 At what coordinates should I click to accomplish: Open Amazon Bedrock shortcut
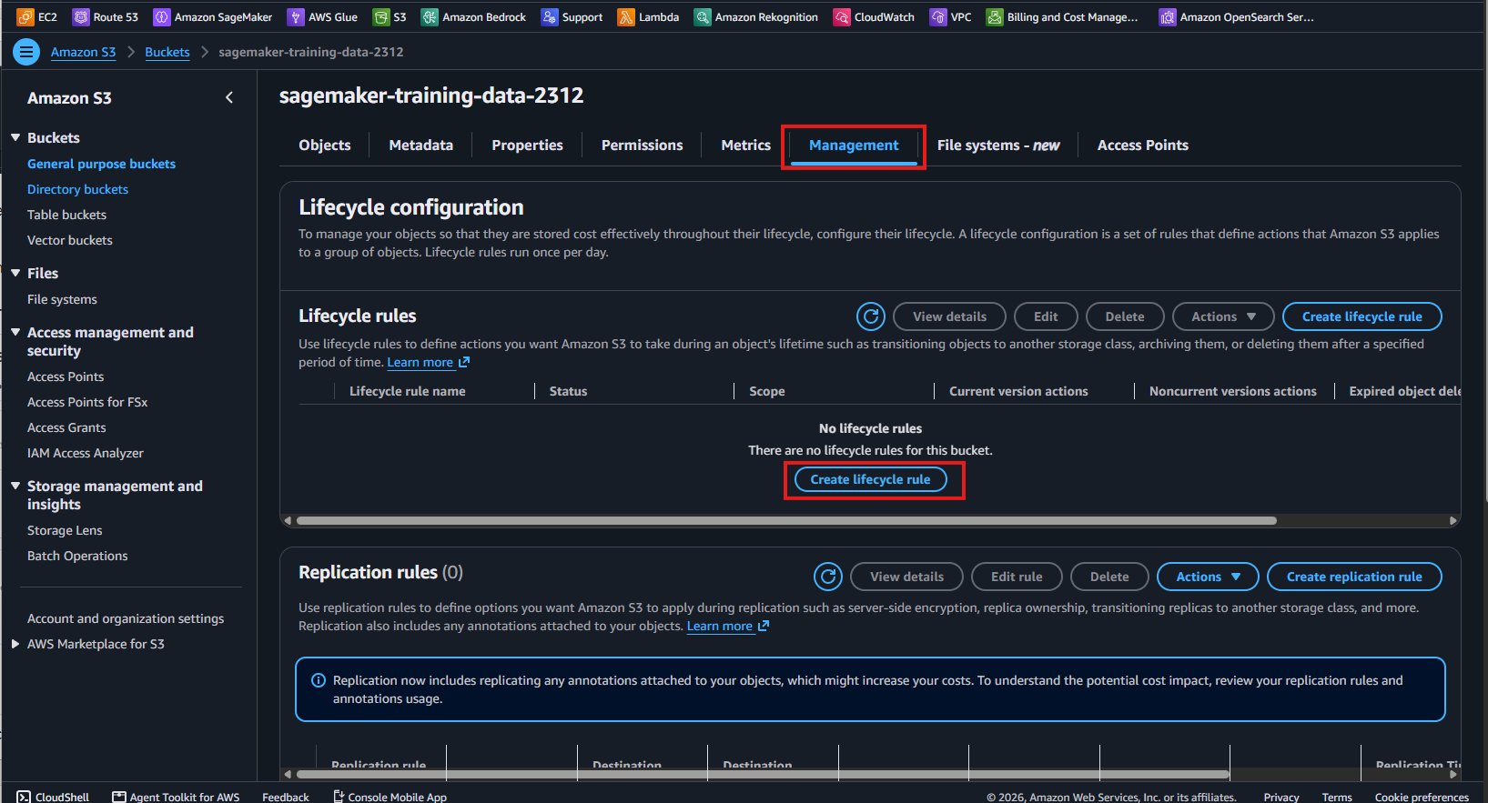[473, 16]
